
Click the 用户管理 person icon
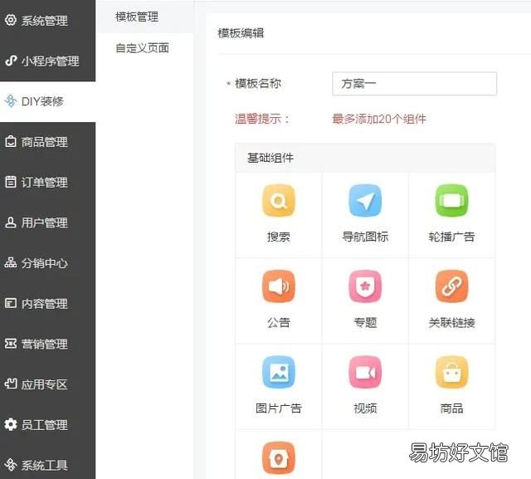click(x=11, y=222)
